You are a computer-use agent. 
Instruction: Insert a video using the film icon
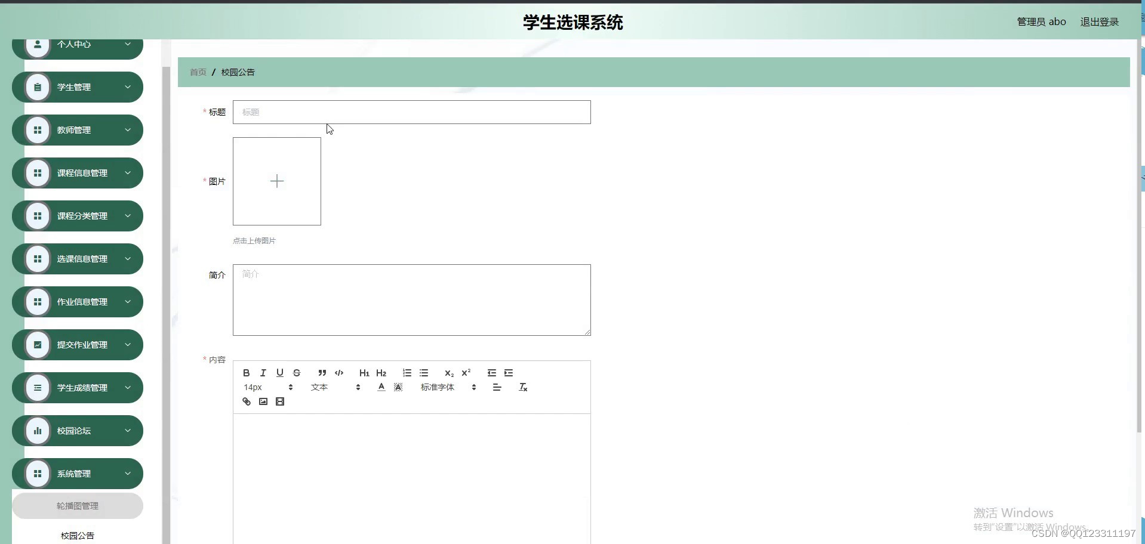280,401
